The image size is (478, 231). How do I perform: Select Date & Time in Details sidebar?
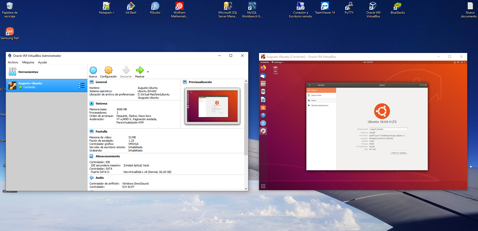coord(321,95)
